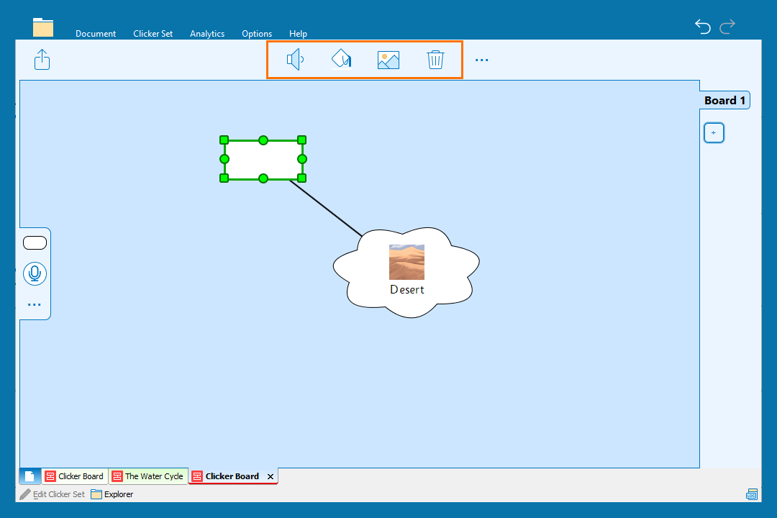Click the Explorer button
The width and height of the screenshot is (777, 518).
tap(112, 494)
